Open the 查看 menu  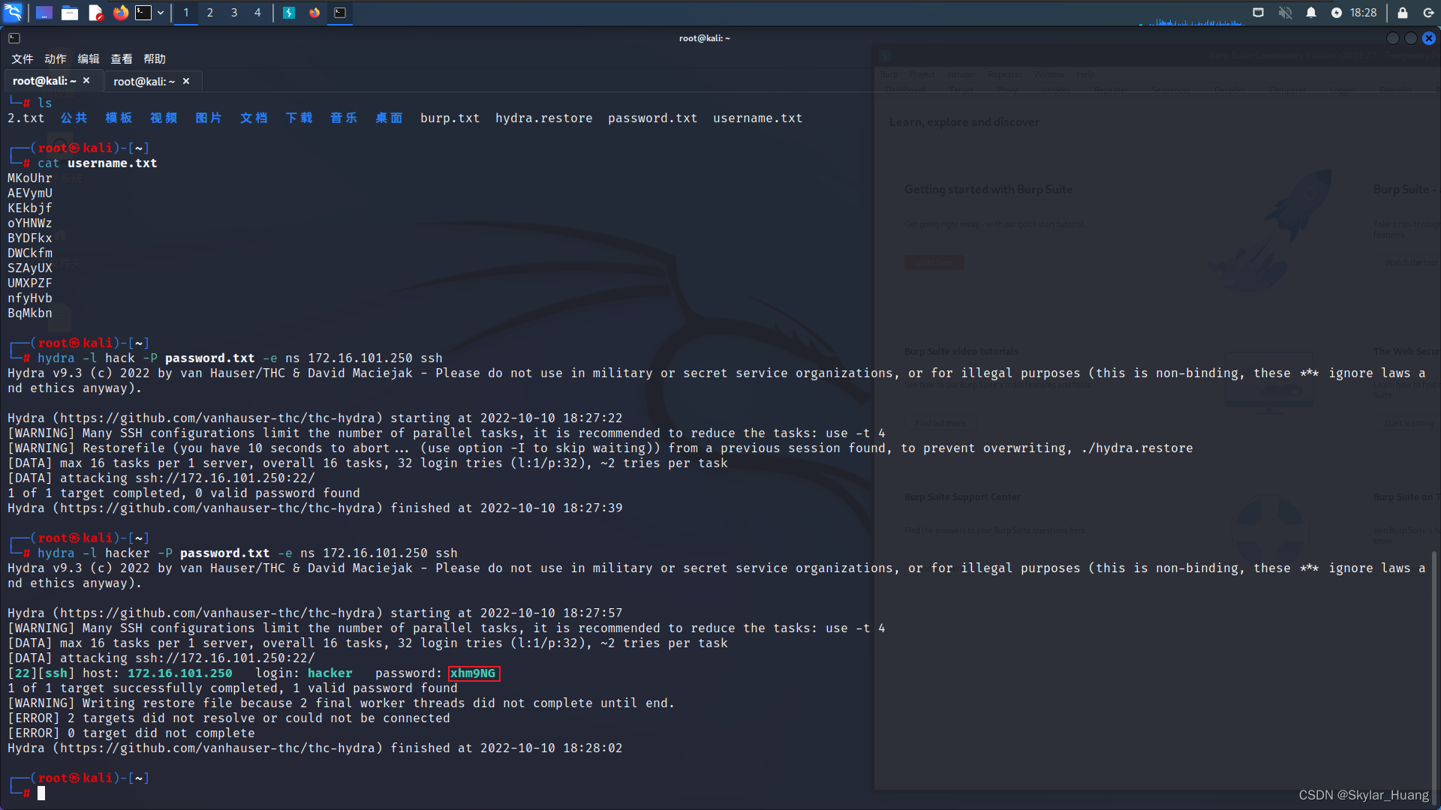[x=121, y=58]
